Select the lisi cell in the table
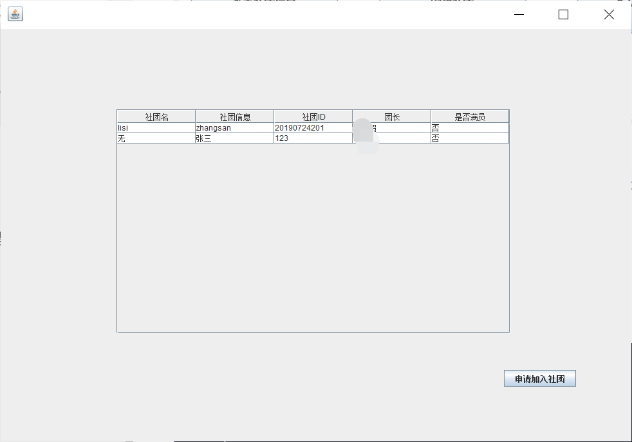 coord(156,128)
